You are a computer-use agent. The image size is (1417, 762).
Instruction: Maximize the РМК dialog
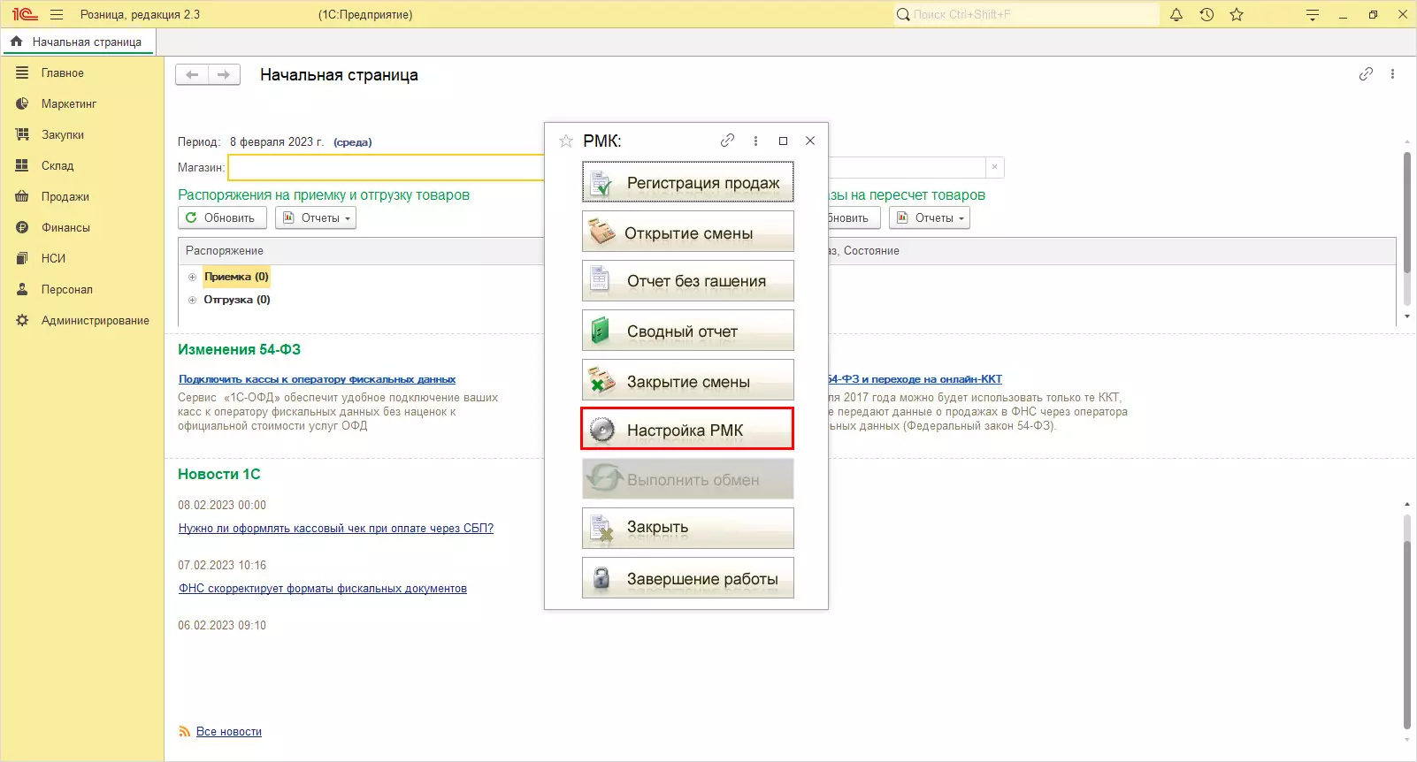(x=783, y=141)
